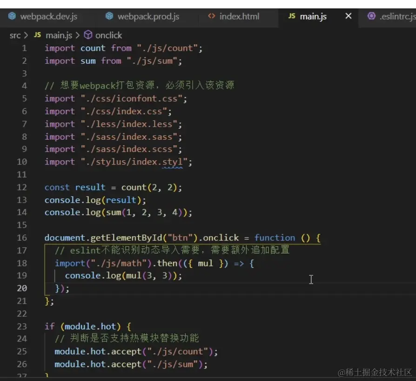Click "./css/iconfont.css" import string

pyautogui.click(x=132, y=99)
